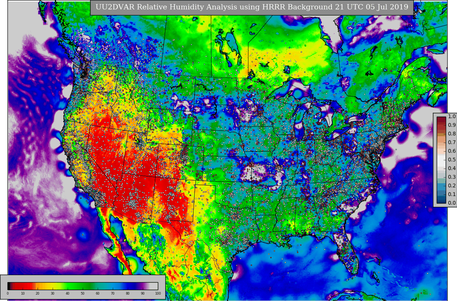Image resolution: width=457 pixels, height=301 pixels.
Task: Click the '0.0' label on the vertical colorbar
Action: point(451,203)
